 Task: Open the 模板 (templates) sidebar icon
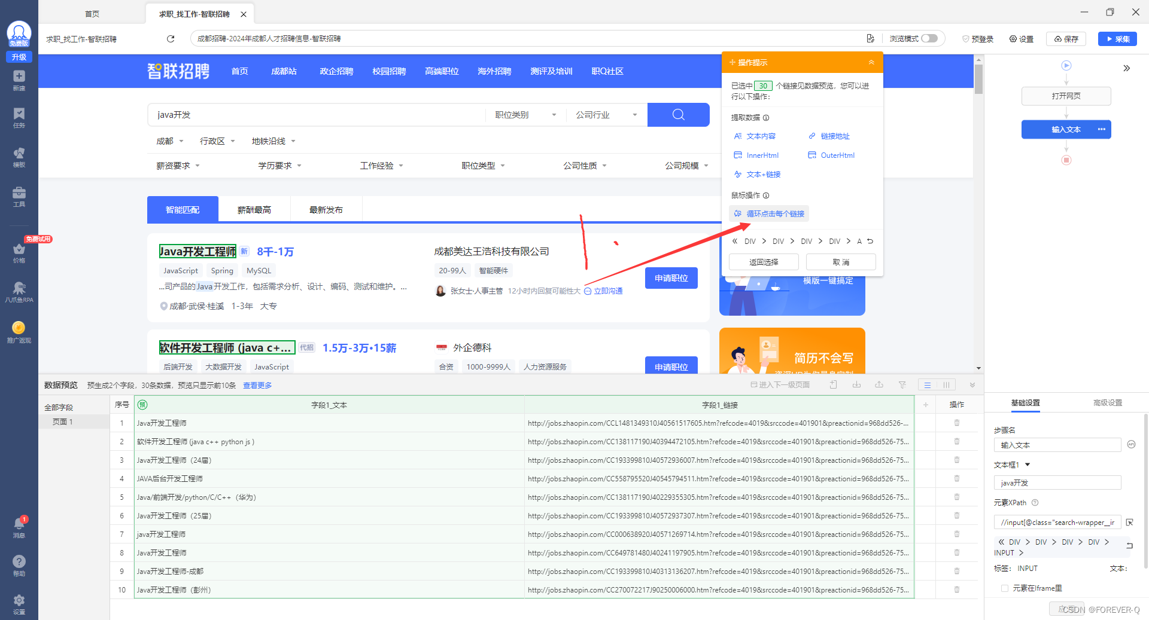19,157
